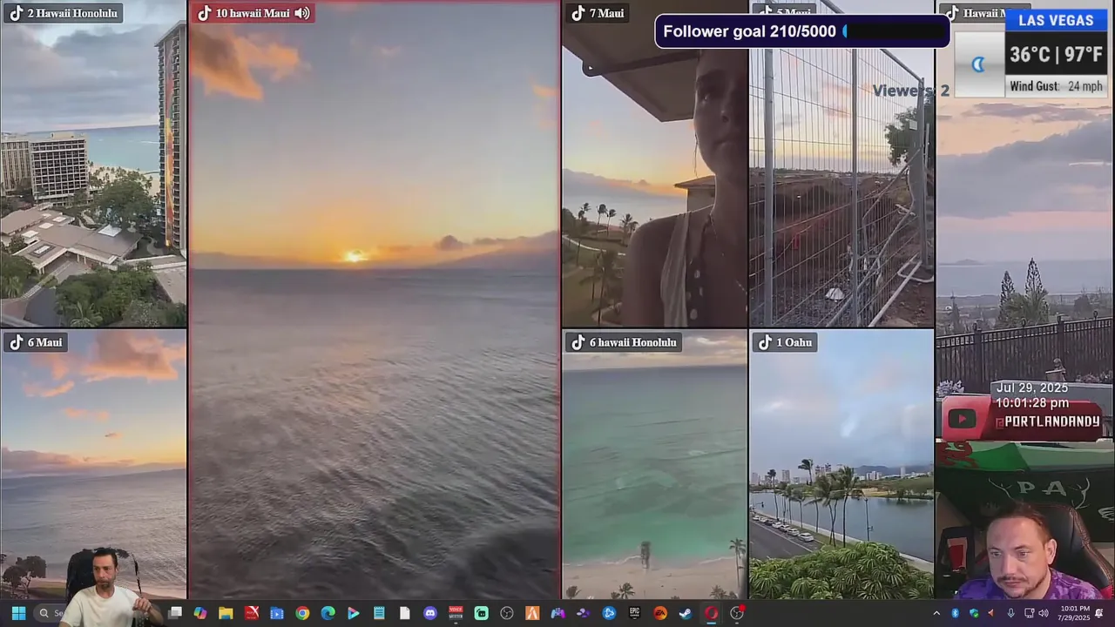Open the notification center bell

[x=1099, y=613]
